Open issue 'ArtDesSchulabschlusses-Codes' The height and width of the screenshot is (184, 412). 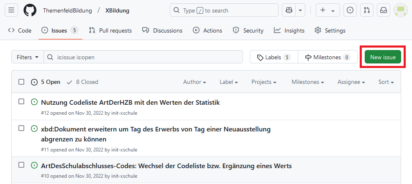(x=166, y=166)
